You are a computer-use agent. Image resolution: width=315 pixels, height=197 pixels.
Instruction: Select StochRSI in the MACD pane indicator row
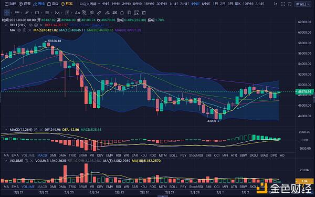click(x=196, y=155)
